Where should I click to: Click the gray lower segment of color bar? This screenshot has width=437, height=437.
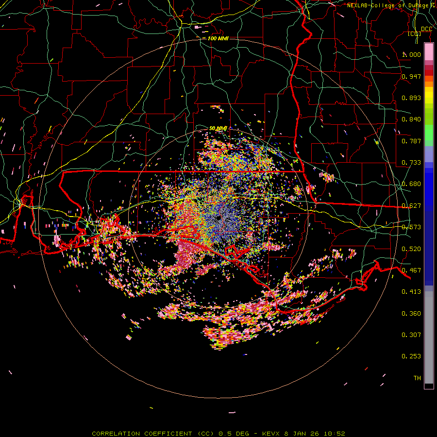[x=429, y=337]
